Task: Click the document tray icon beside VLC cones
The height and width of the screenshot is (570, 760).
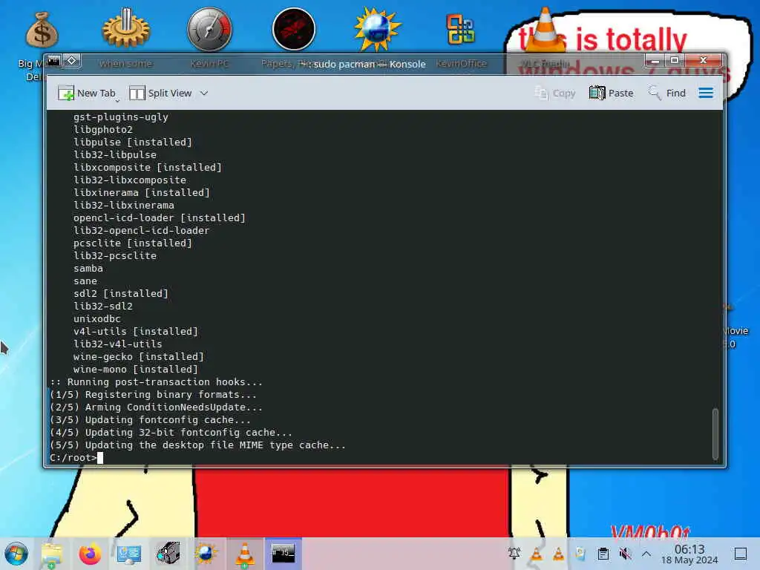Action: coord(580,554)
